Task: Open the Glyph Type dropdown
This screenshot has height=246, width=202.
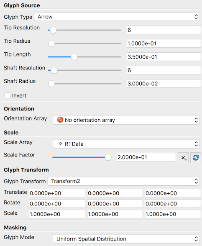Action: (117, 17)
